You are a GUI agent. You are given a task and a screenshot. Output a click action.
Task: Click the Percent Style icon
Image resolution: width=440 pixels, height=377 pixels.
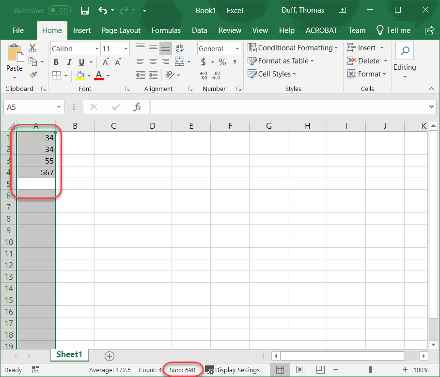[222, 62]
